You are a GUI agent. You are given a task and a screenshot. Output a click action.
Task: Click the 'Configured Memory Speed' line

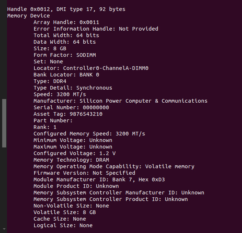89,134
